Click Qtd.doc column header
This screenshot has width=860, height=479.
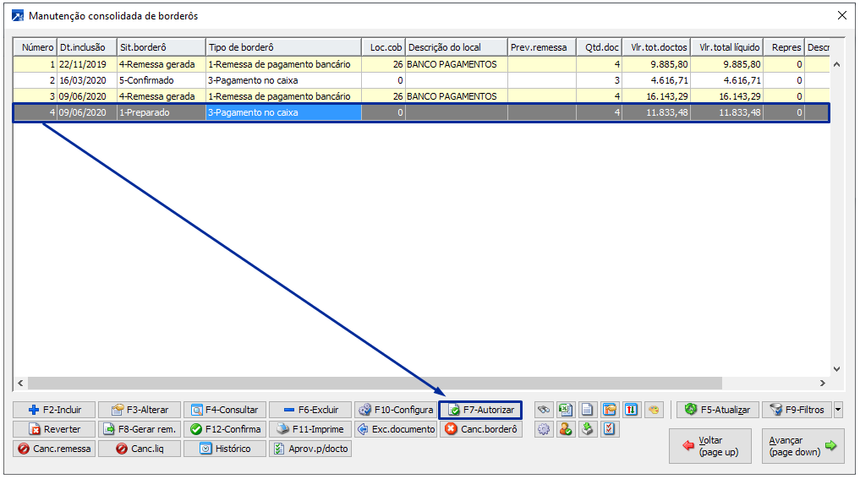coord(600,47)
